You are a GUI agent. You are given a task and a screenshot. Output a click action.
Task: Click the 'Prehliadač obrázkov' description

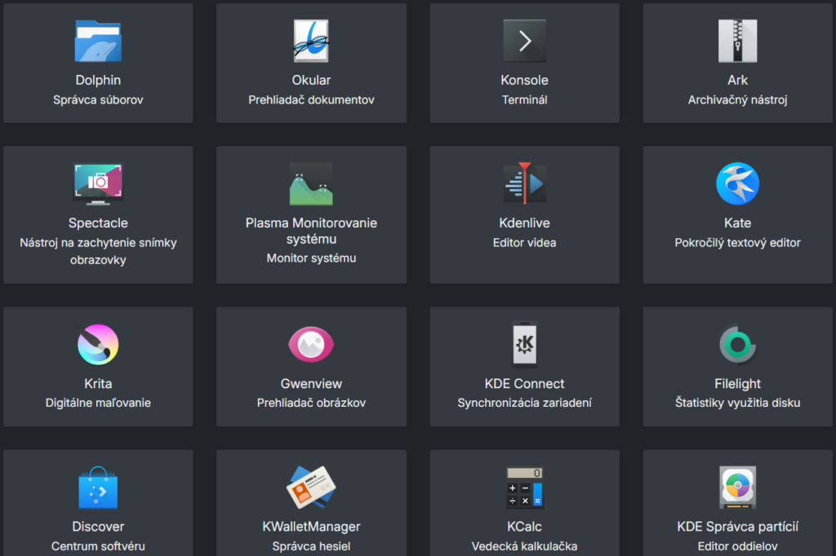tap(311, 403)
